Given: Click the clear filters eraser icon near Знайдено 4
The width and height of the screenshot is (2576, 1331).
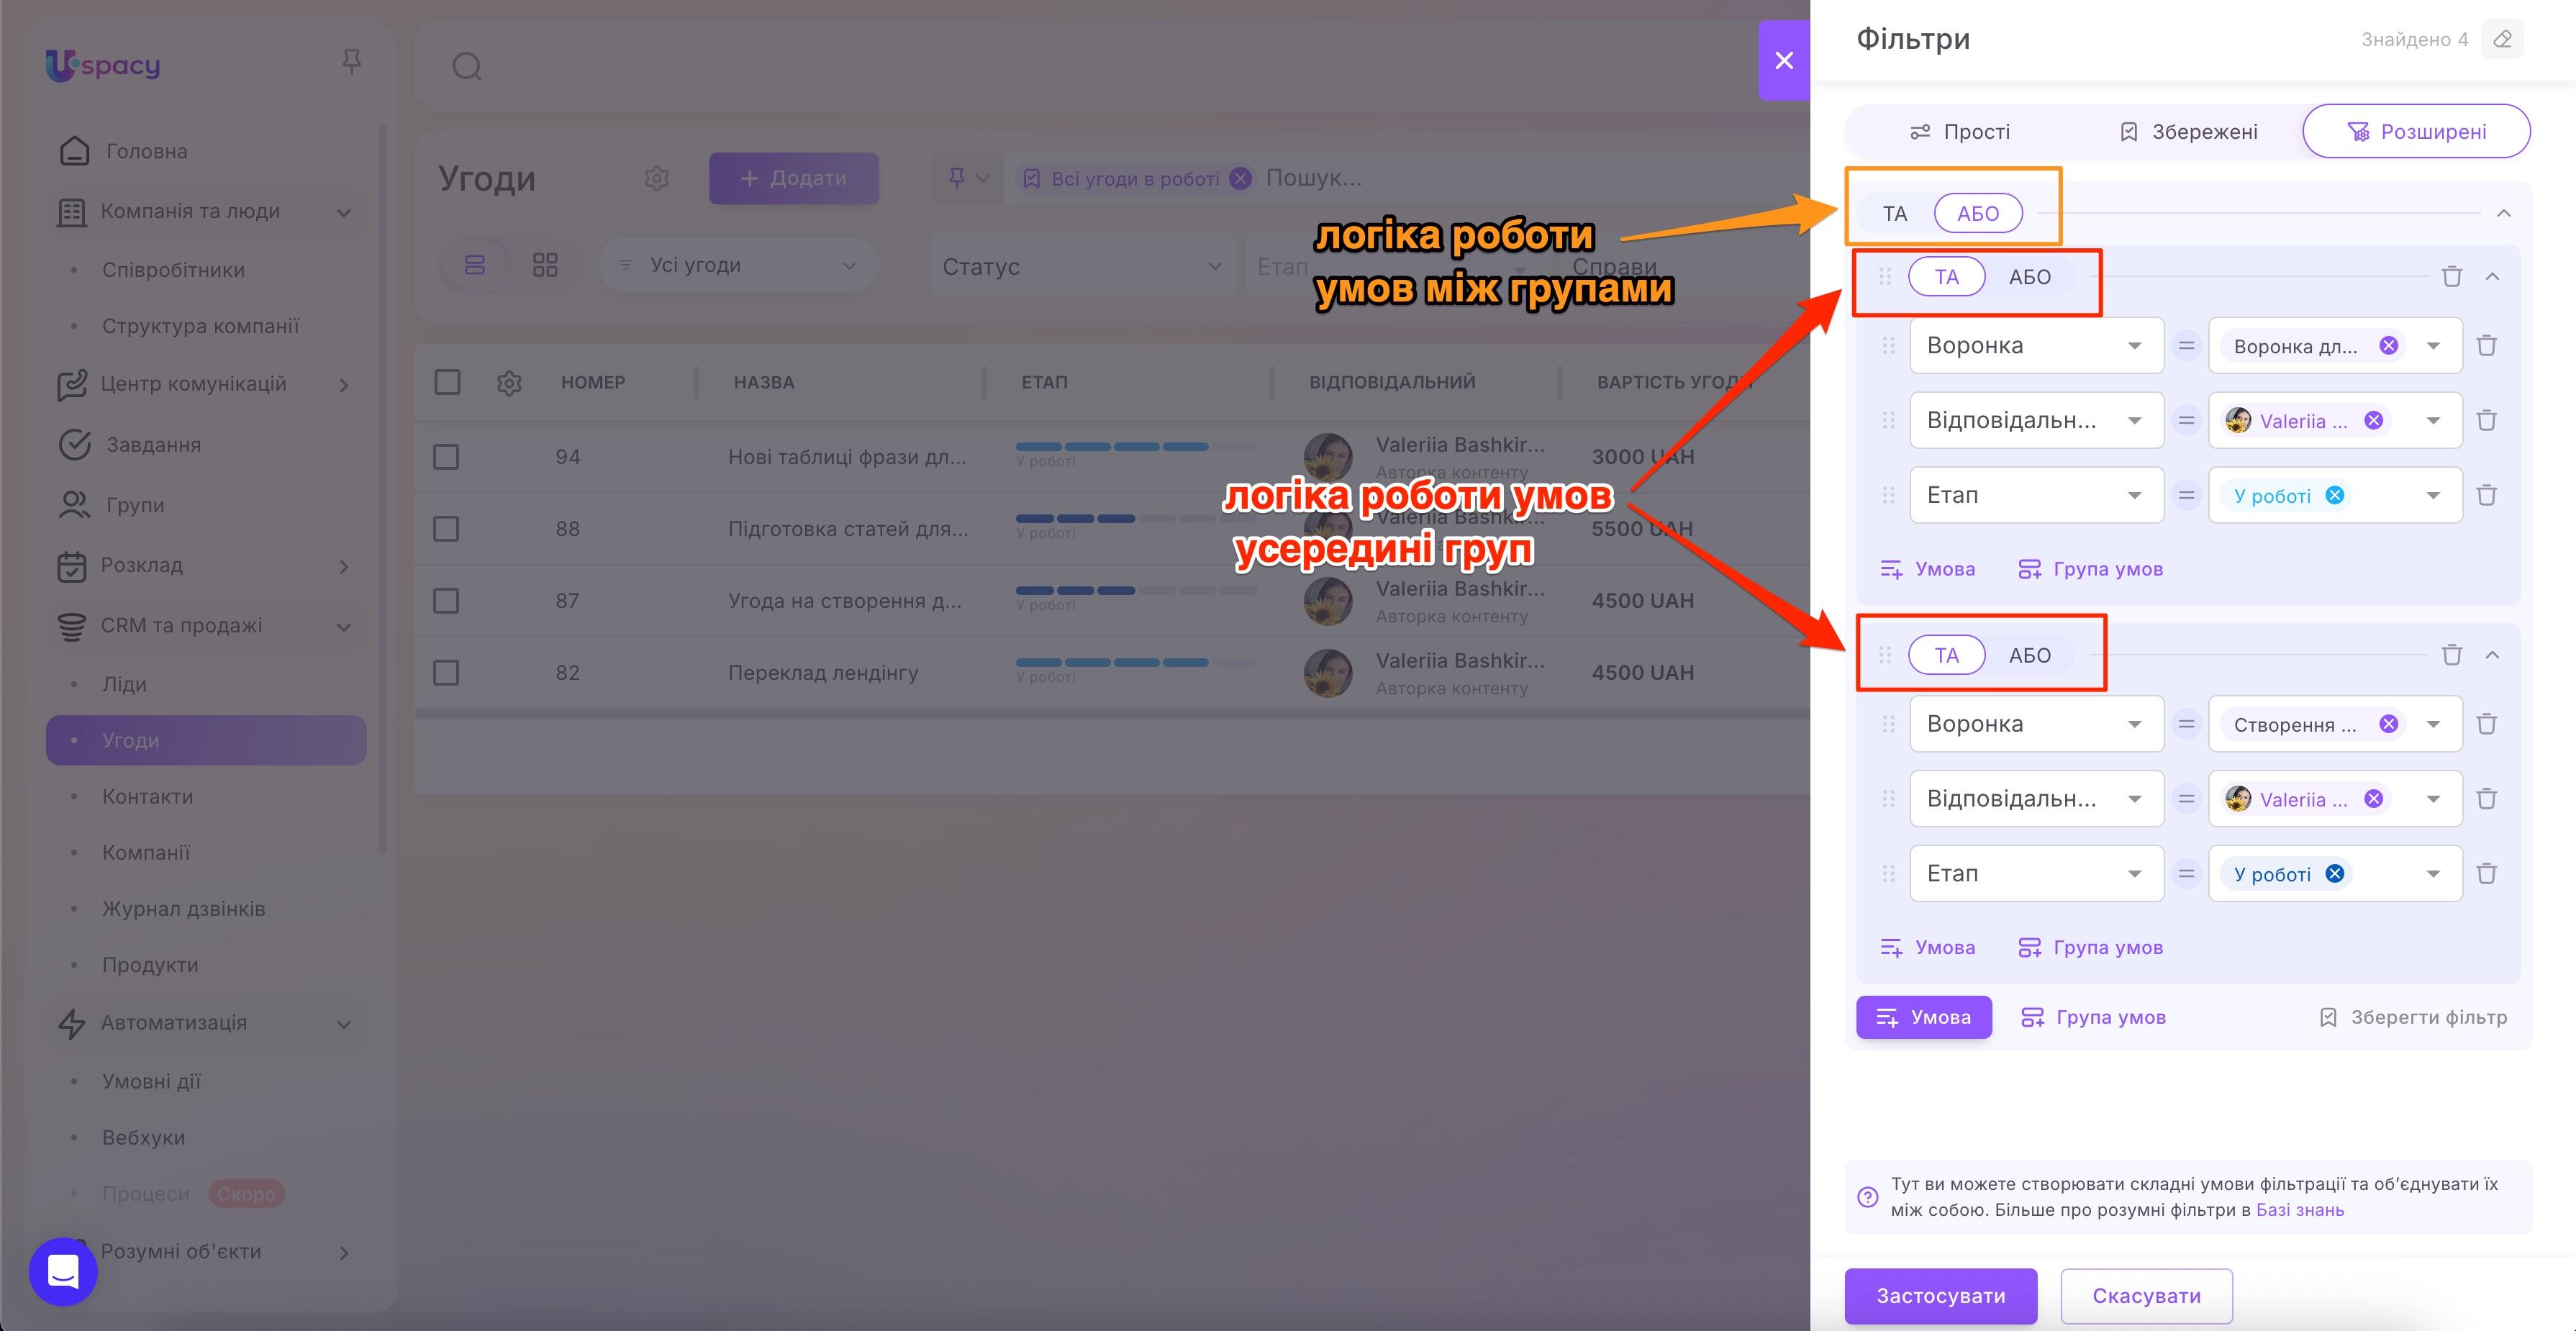Looking at the screenshot, I should click(x=2503, y=39).
